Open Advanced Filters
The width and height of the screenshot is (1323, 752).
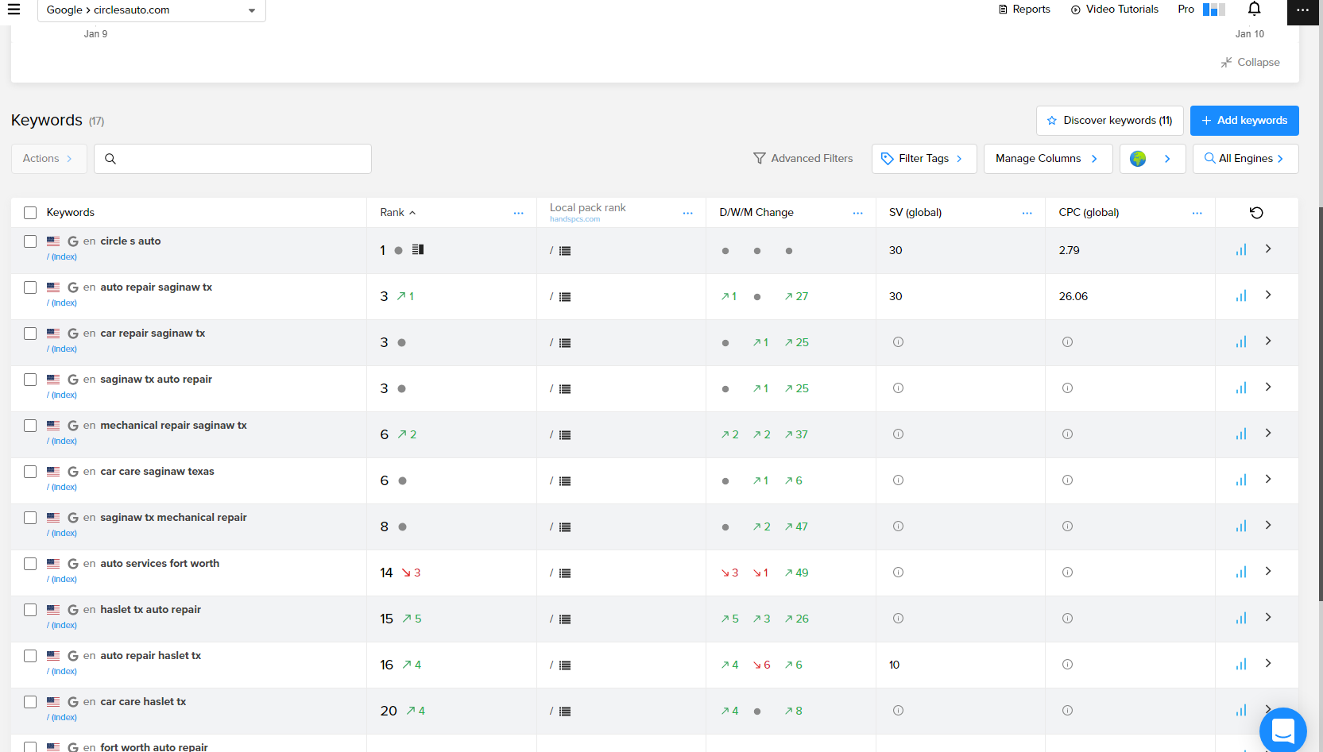point(803,159)
